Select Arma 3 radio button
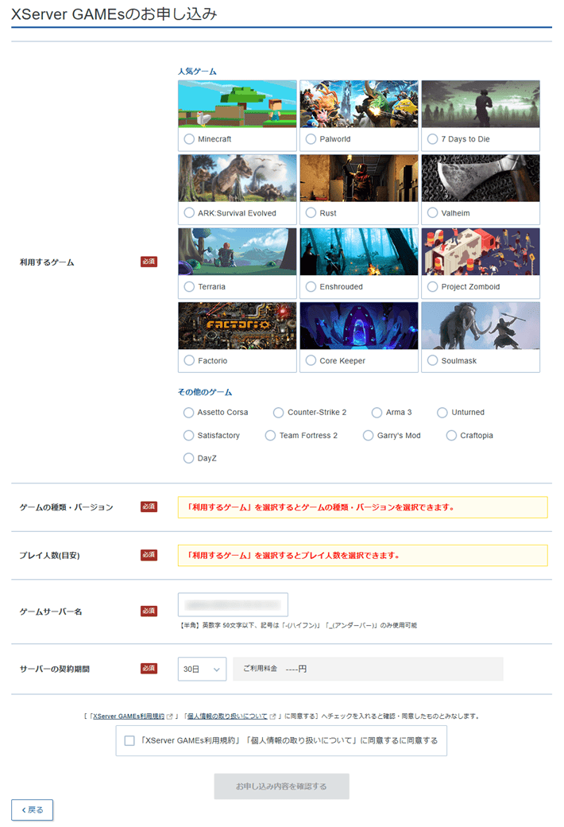Screen dimensions: 564x827 pyautogui.click(x=377, y=413)
